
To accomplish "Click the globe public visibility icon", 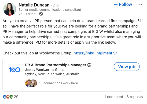I will 41,14.
